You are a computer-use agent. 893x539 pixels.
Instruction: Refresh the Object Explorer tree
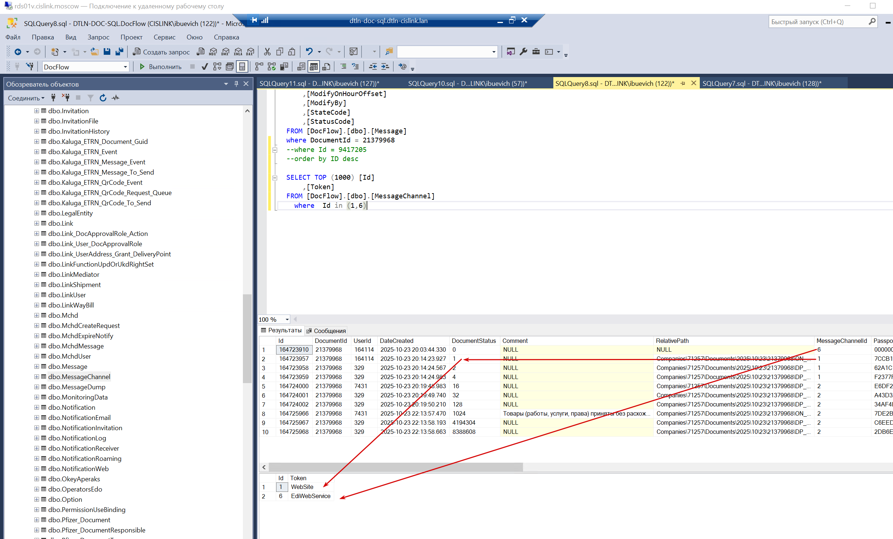(103, 98)
